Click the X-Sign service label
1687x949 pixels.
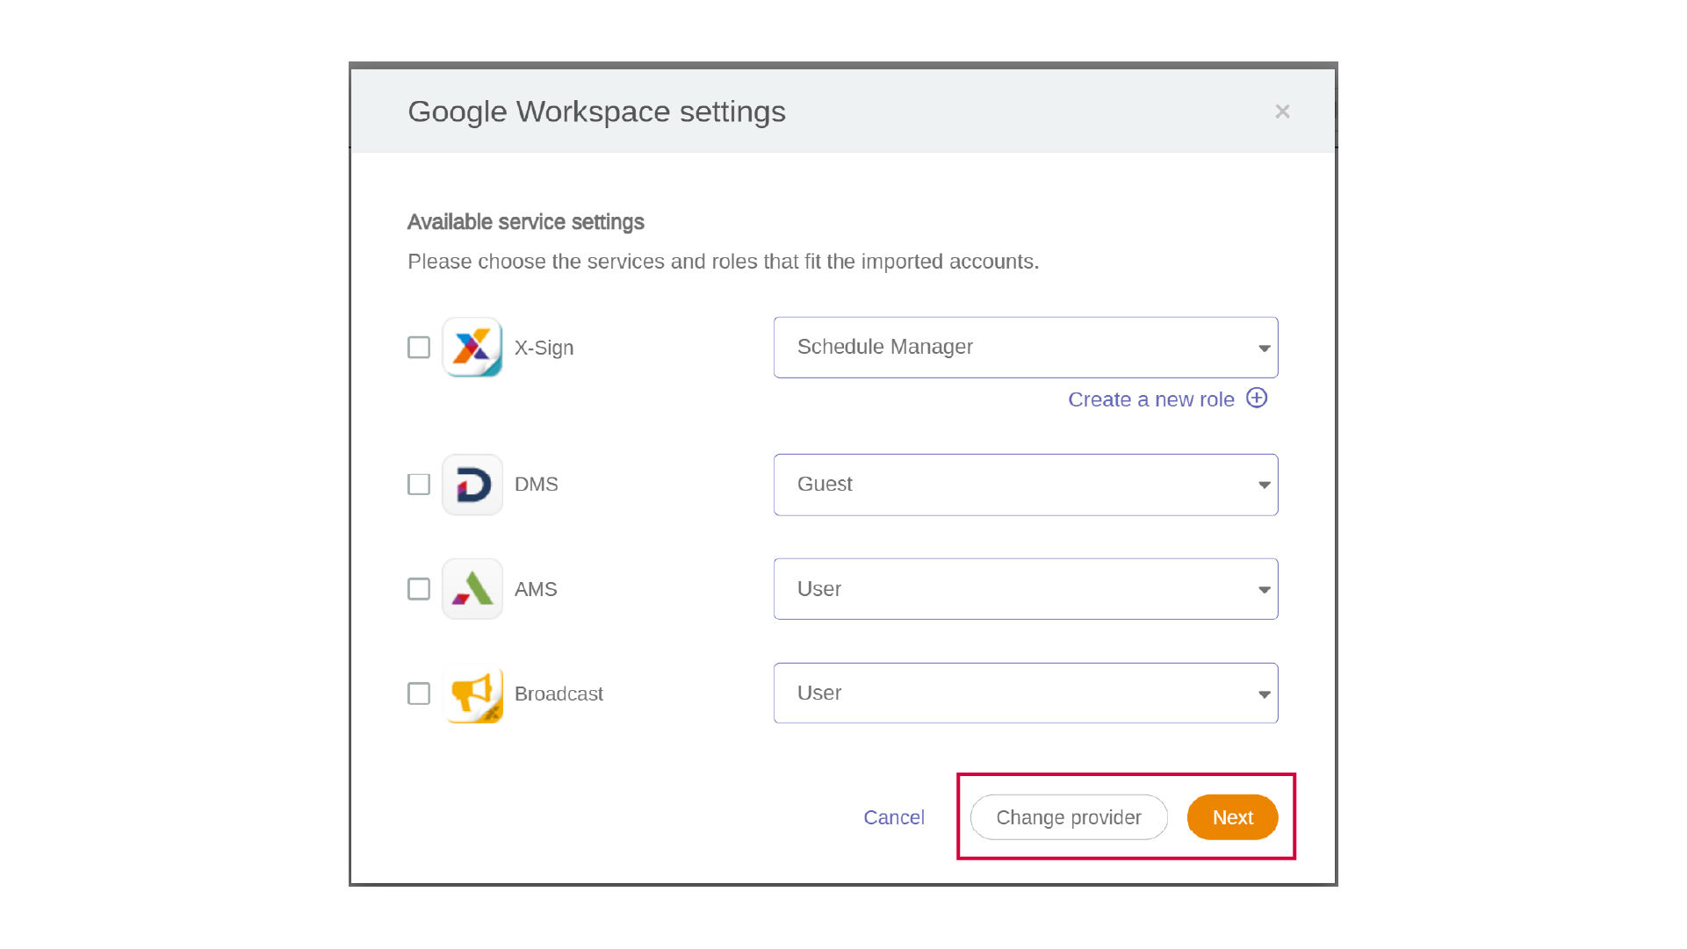point(544,348)
